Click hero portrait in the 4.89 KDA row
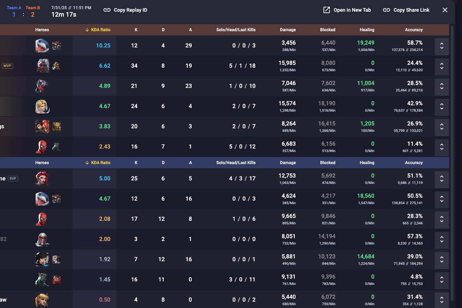This screenshot has height=308, width=462. click(x=42, y=86)
